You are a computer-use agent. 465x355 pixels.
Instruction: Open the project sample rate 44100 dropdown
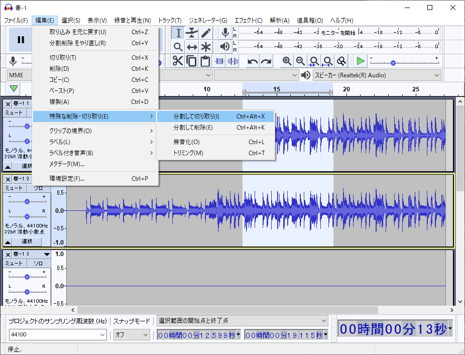click(x=57, y=334)
